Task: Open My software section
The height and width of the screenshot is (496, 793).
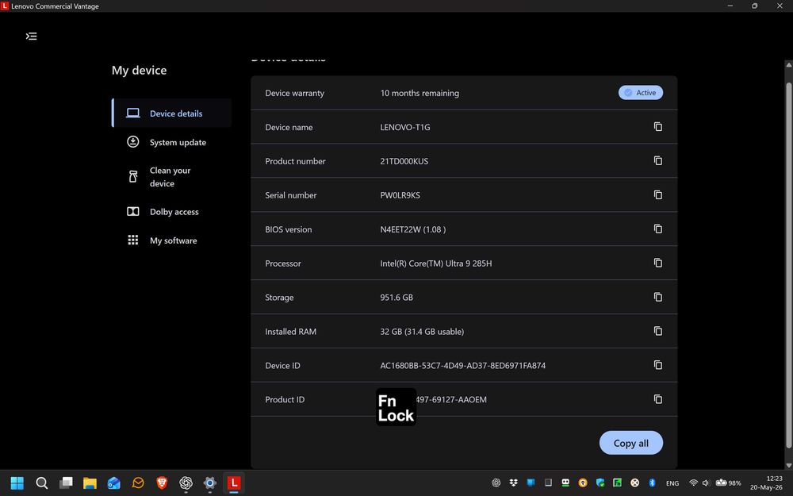Action: [x=172, y=240]
